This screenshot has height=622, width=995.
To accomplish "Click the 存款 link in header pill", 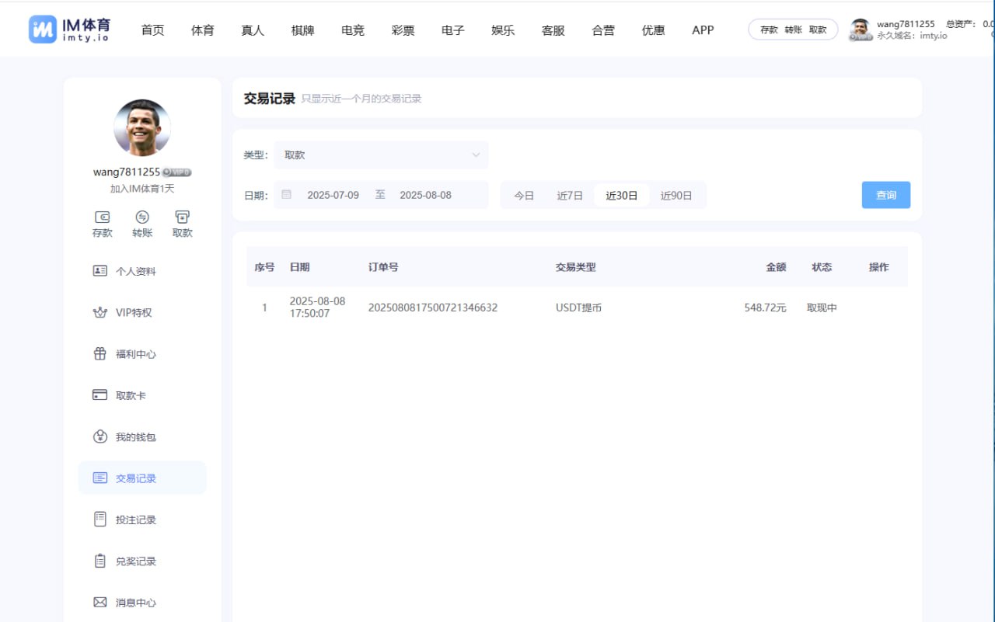I will [x=769, y=30].
